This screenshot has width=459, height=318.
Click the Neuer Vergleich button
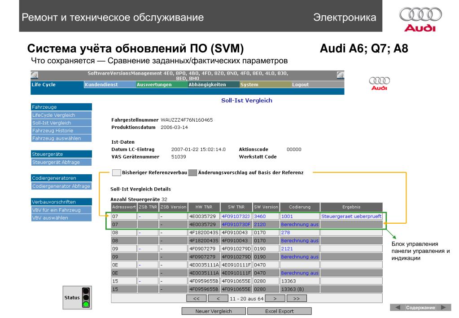[214, 311]
